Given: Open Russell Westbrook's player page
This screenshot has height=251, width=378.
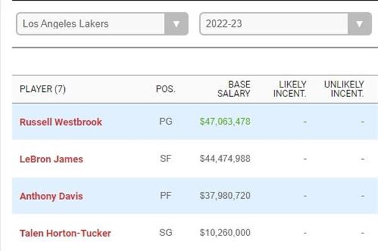Looking at the screenshot, I should click(x=60, y=122).
